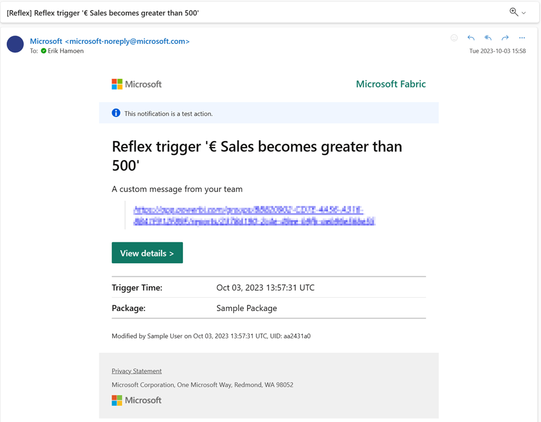Open the Privacy Statement link

136,371
